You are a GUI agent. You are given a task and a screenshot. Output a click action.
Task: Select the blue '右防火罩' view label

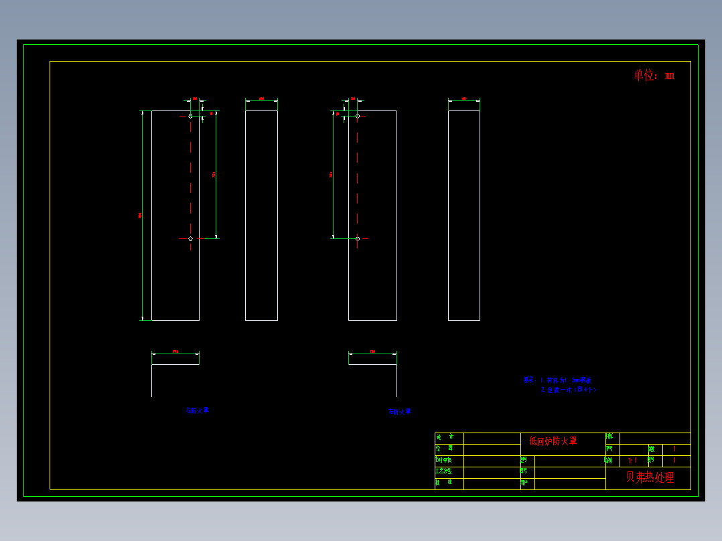pos(399,412)
